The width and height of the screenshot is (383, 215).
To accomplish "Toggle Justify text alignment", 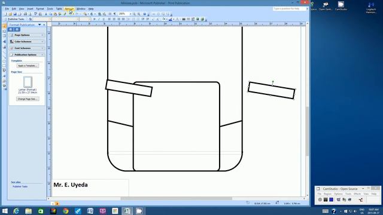I will point(123,19).
